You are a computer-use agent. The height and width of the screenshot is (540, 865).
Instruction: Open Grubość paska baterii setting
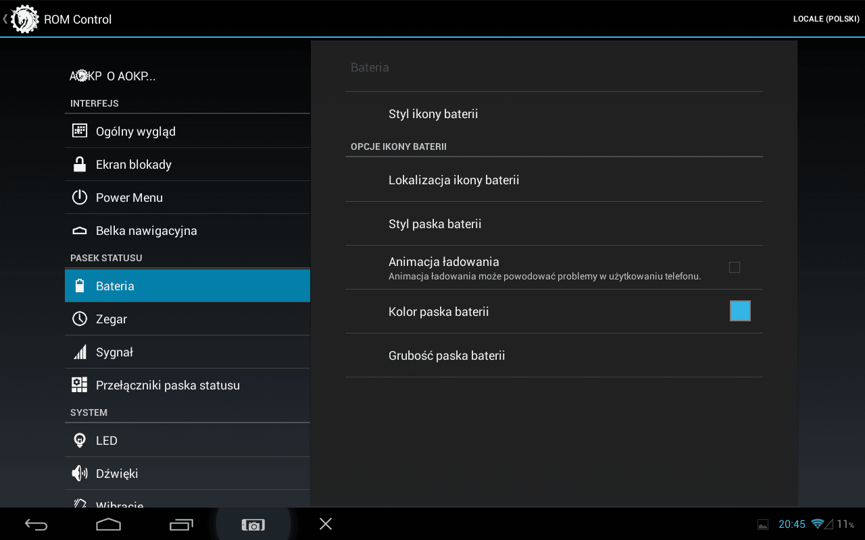pos(447,356)
